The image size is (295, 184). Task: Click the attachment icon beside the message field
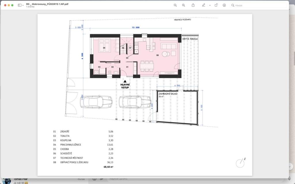(101, 179)
